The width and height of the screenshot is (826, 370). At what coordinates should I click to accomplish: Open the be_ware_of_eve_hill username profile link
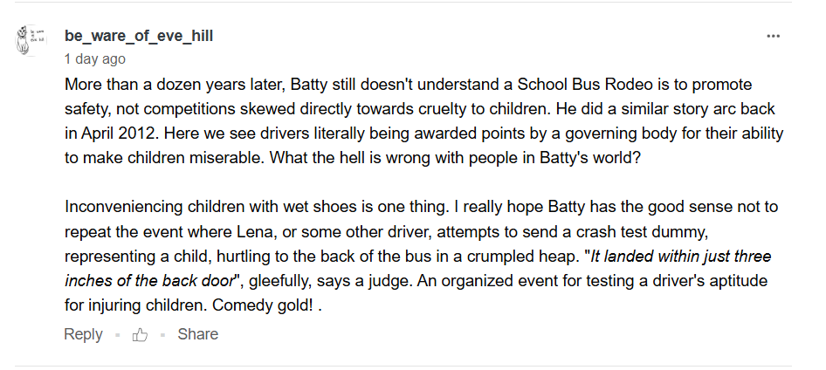tap(139, 36)
